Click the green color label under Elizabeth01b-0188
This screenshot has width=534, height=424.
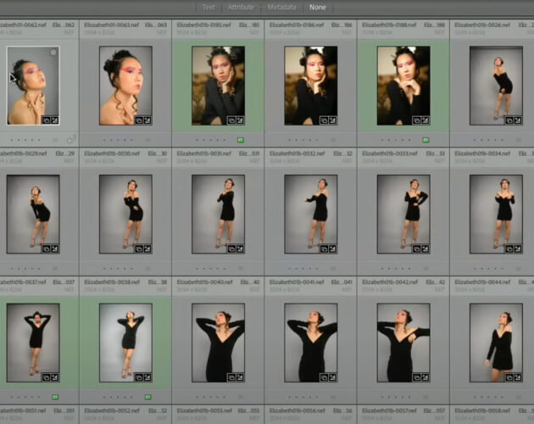tap(426, 140)
